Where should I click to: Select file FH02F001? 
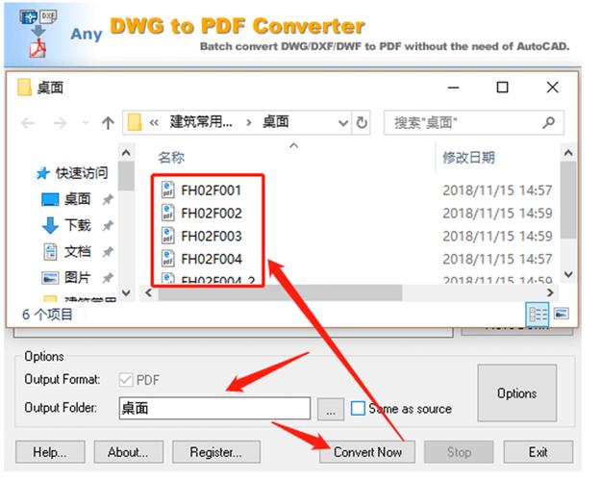[212, 190]
